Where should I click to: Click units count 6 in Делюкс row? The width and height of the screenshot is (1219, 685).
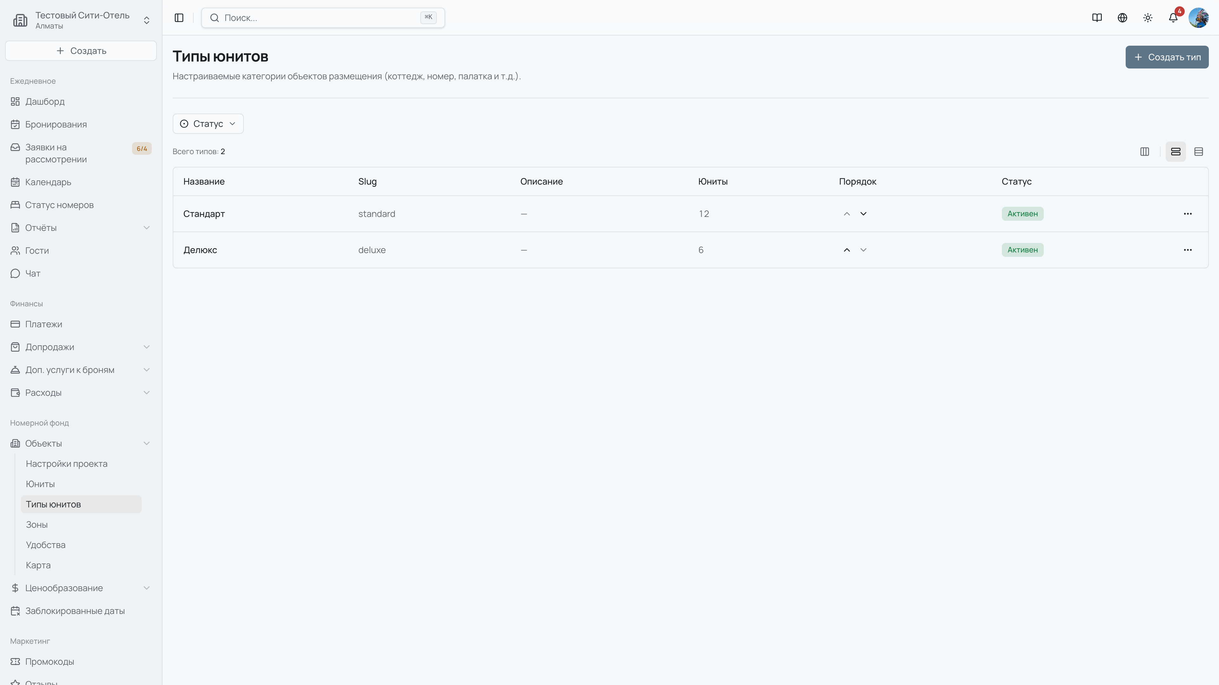click(x=701, y=250)
